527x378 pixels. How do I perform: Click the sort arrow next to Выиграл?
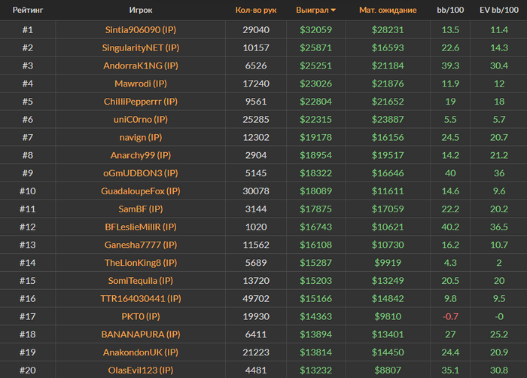[334, 11]
